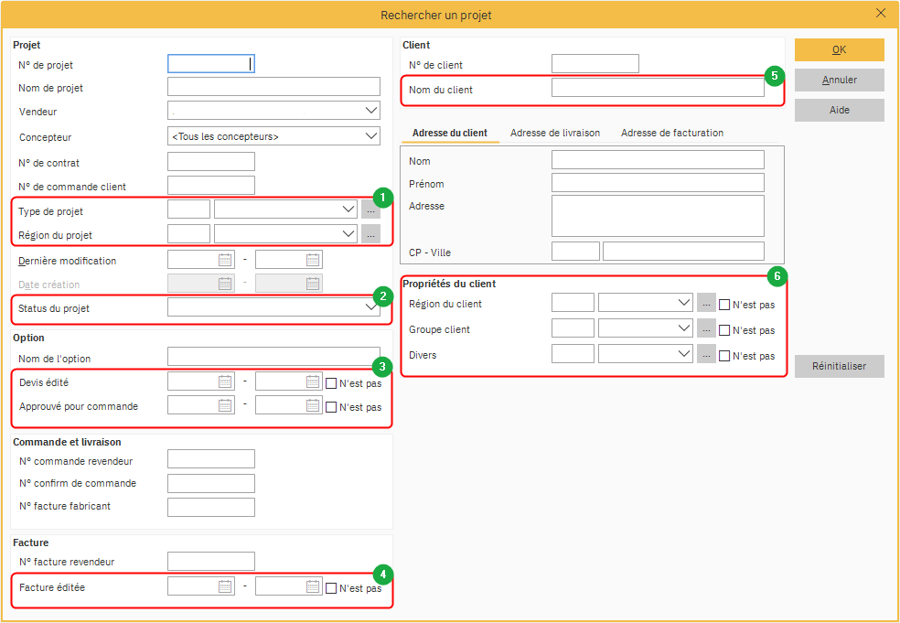The width and height of the screenshot is (900, 623).
Task: Open the Concepteur dropdown showing Tous les concepteurs
Action: [370, 136]
